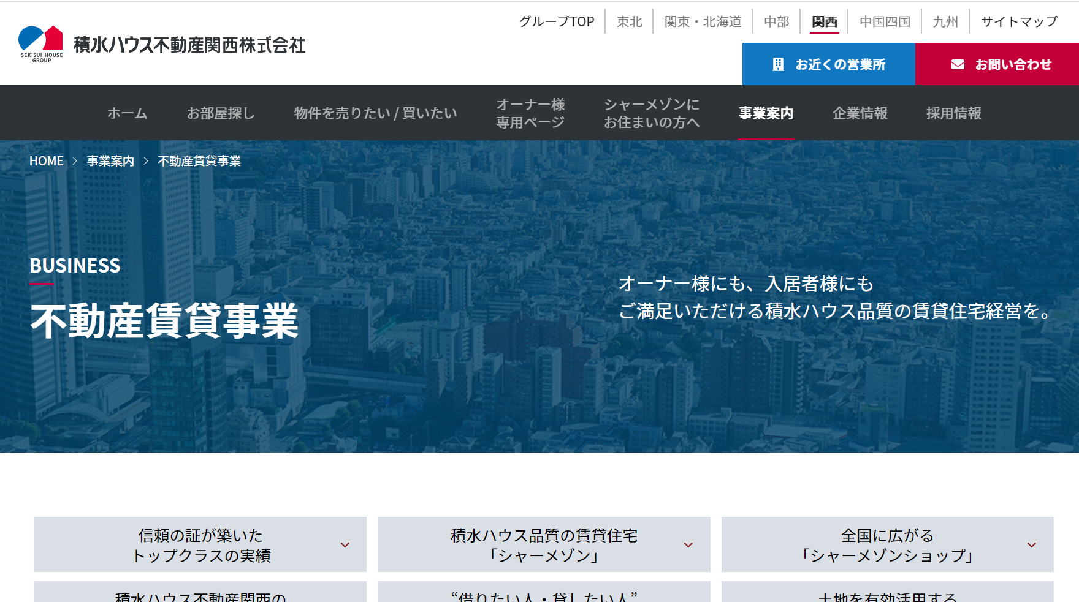Click the 積水ハウス不動産関西株式会社 company name

[189, 45]
